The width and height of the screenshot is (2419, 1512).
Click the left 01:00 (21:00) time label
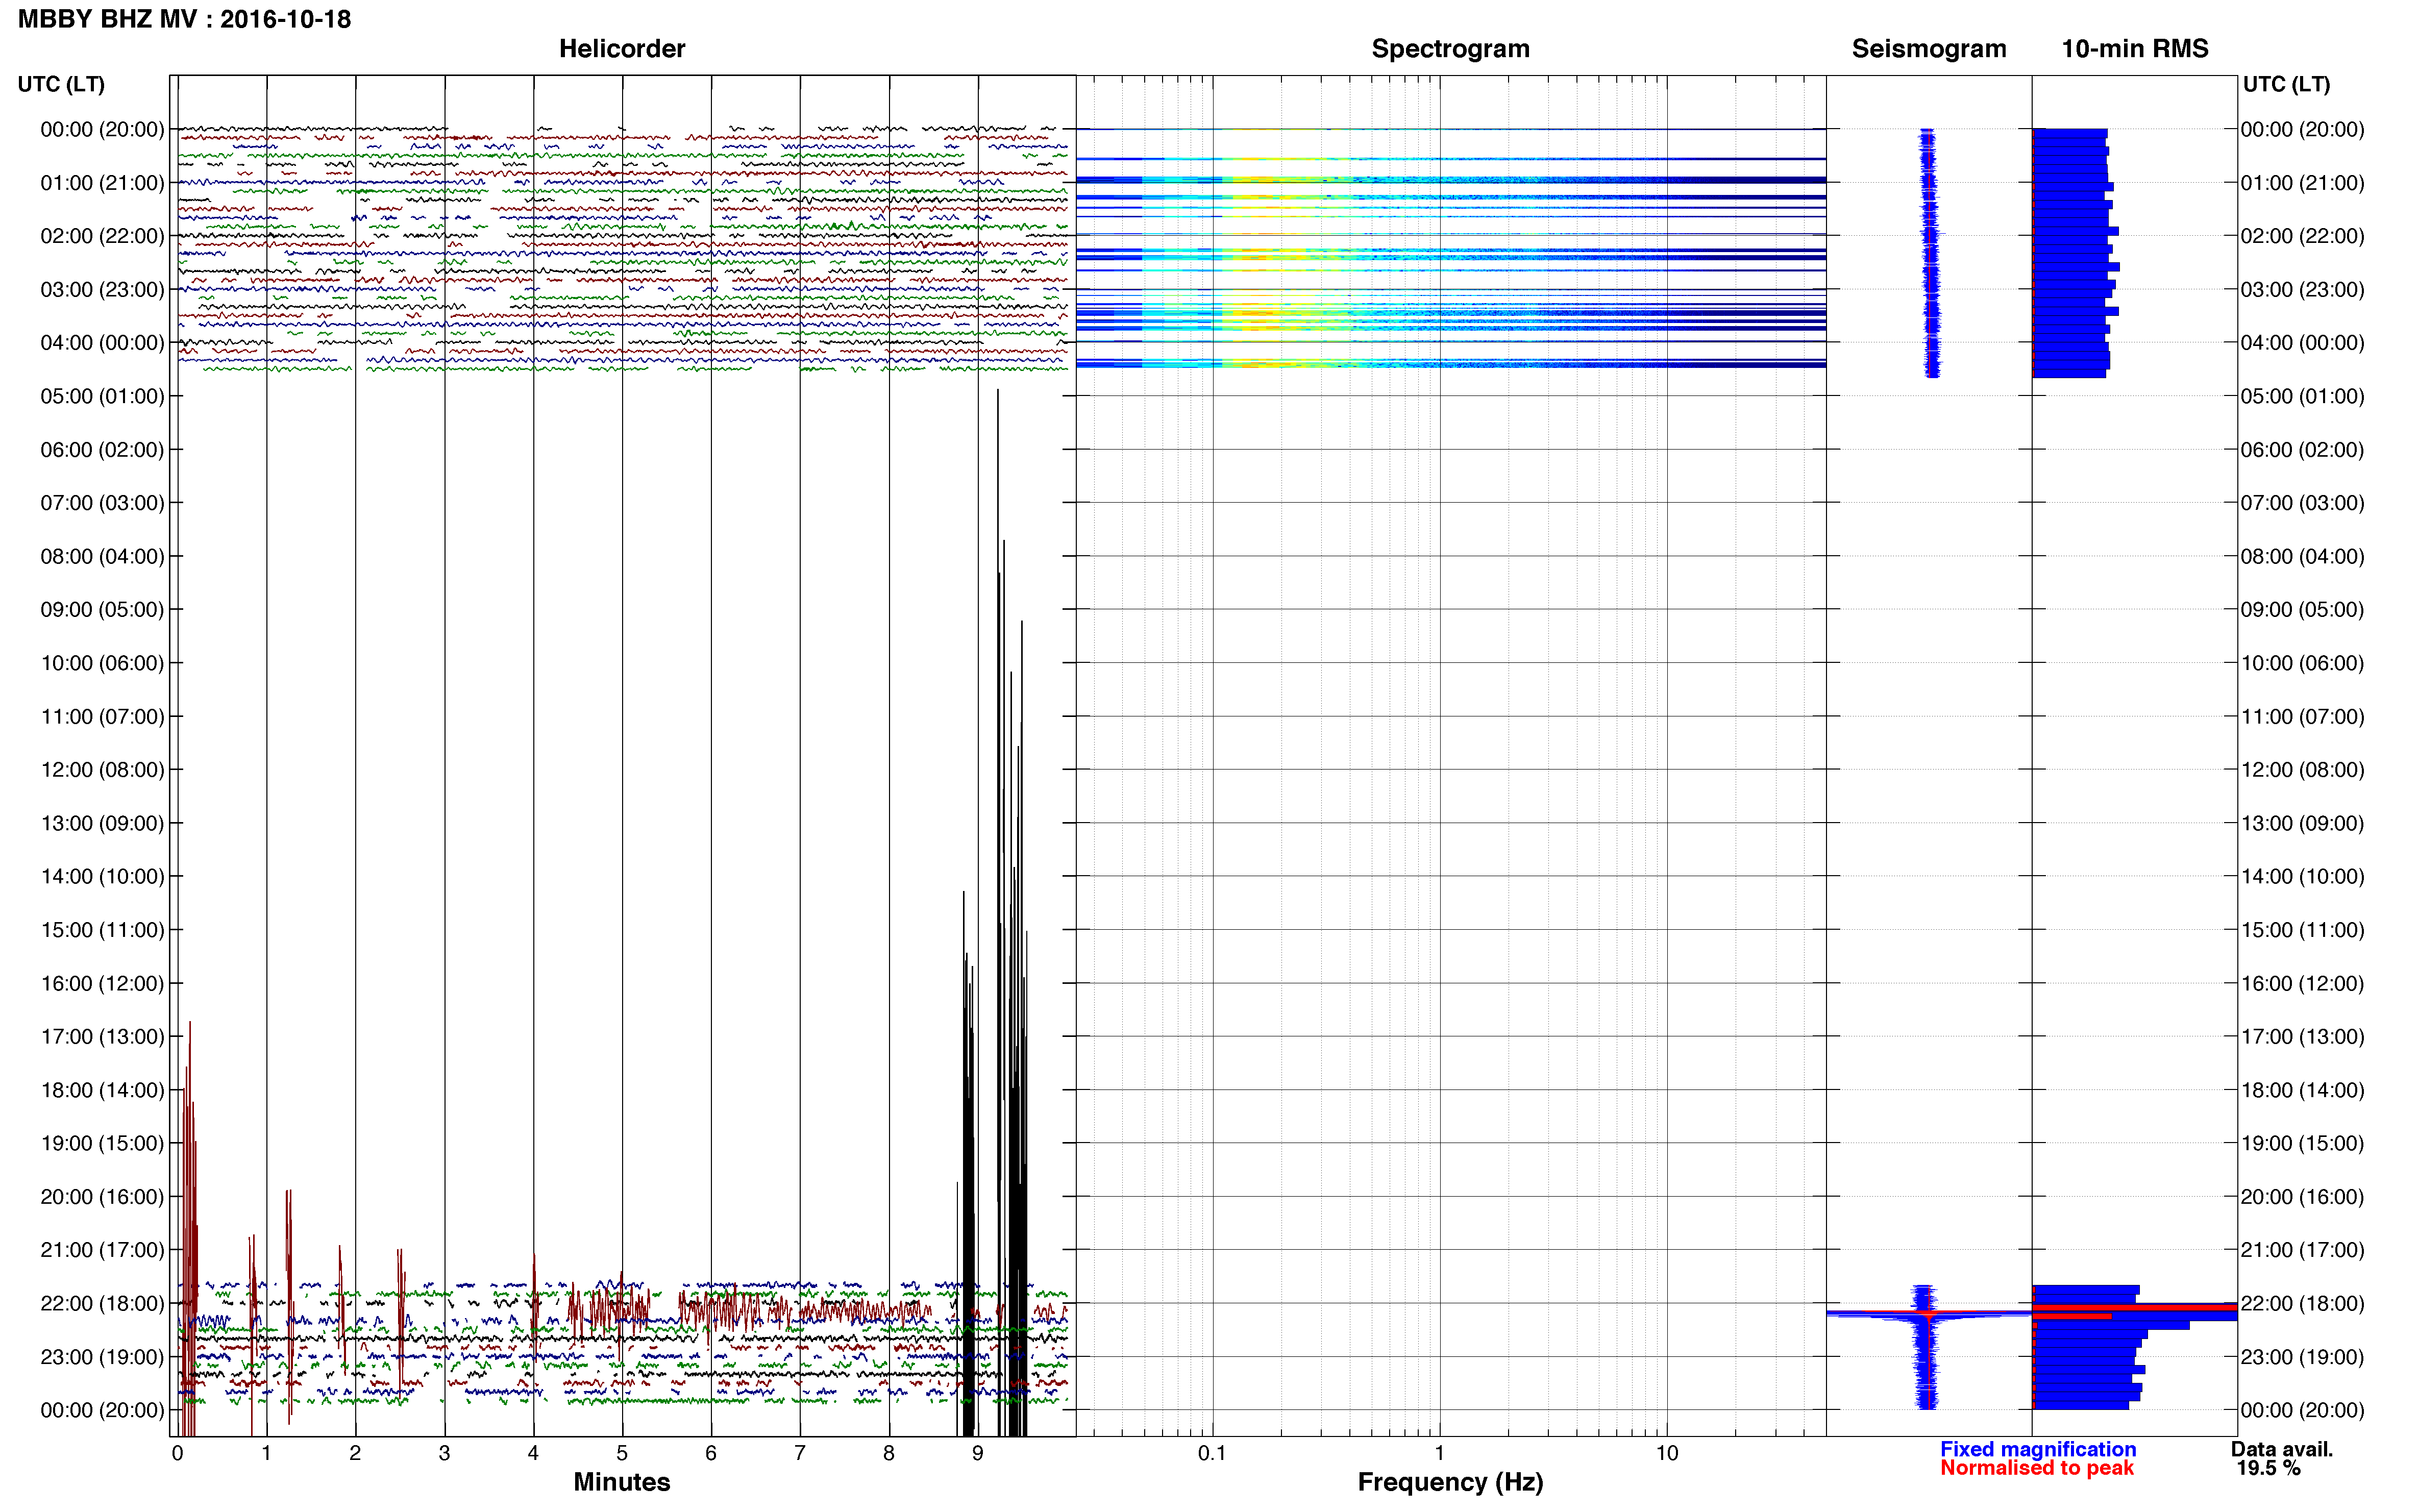102,183
